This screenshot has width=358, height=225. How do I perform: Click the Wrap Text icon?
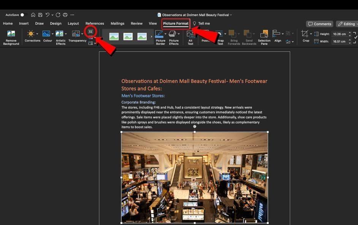[220, 37]
